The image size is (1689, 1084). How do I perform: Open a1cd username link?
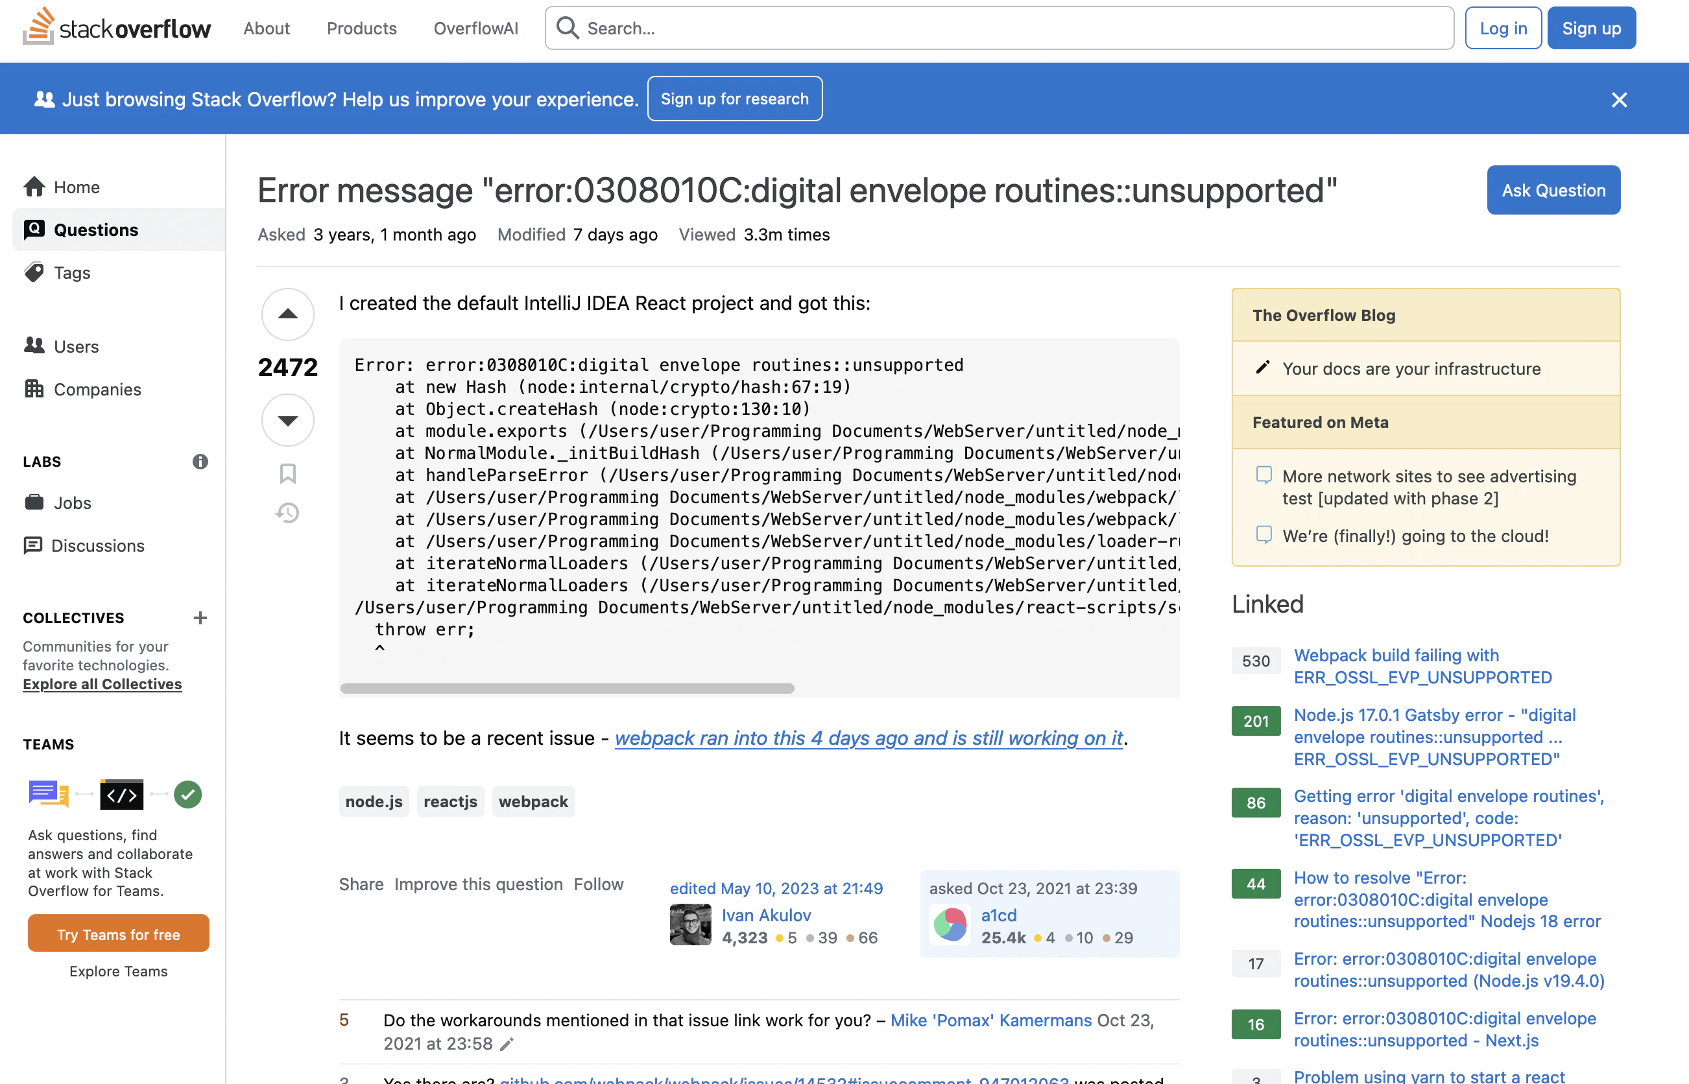coord(998,915)
